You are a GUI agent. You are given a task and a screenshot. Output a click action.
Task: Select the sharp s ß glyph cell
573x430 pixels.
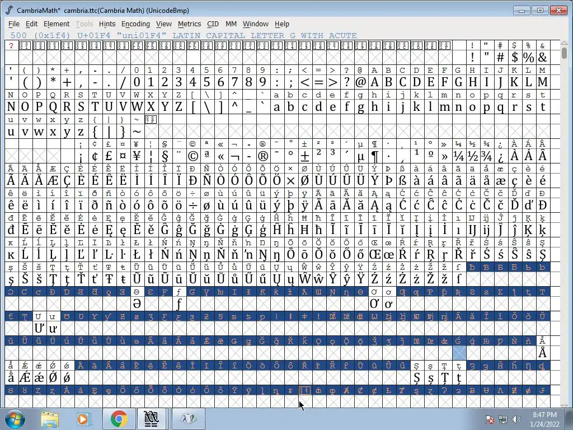[x=403, y=181]
